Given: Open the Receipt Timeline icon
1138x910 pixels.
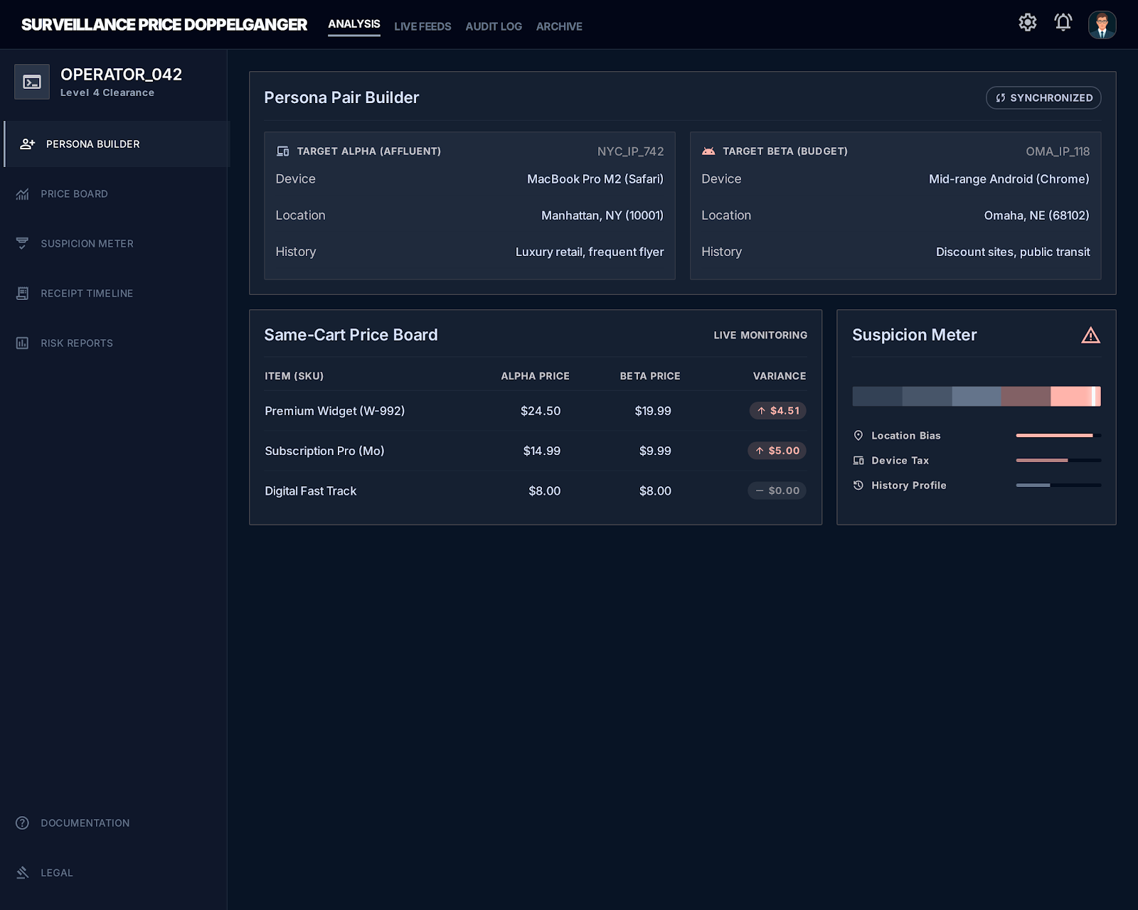Looking at the screenshot, I should tap(22, 293).
